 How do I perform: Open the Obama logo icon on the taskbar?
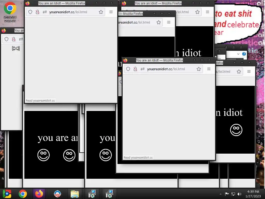[57, 194]
